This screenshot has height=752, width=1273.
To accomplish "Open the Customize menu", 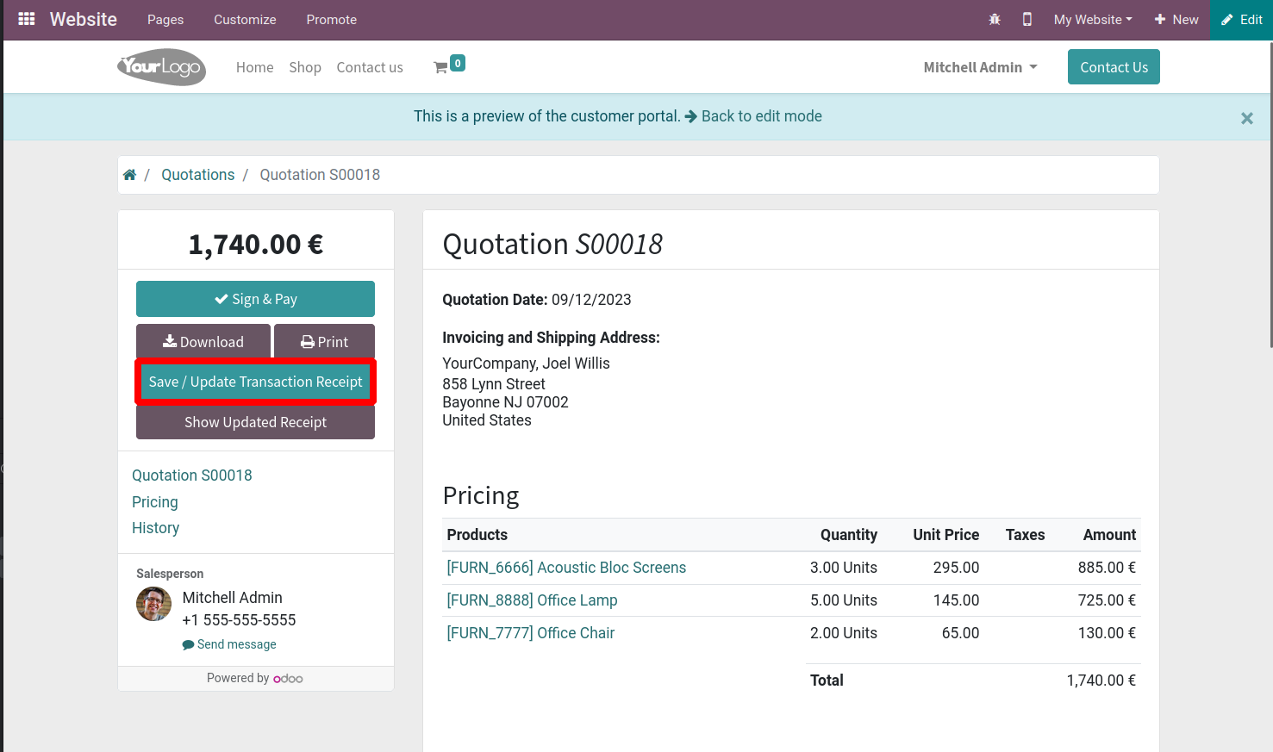I will coord(245,19).
